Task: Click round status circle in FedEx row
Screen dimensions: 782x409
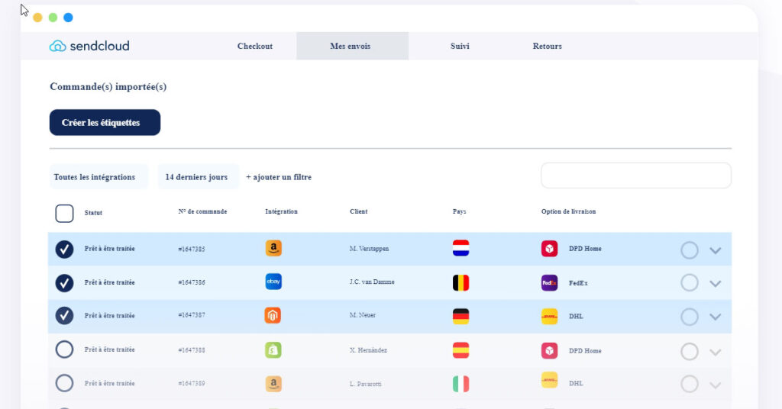Action: coord(690,283)
